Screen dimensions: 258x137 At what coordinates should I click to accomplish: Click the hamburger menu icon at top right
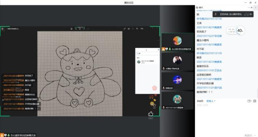click(x=256, y=8)
